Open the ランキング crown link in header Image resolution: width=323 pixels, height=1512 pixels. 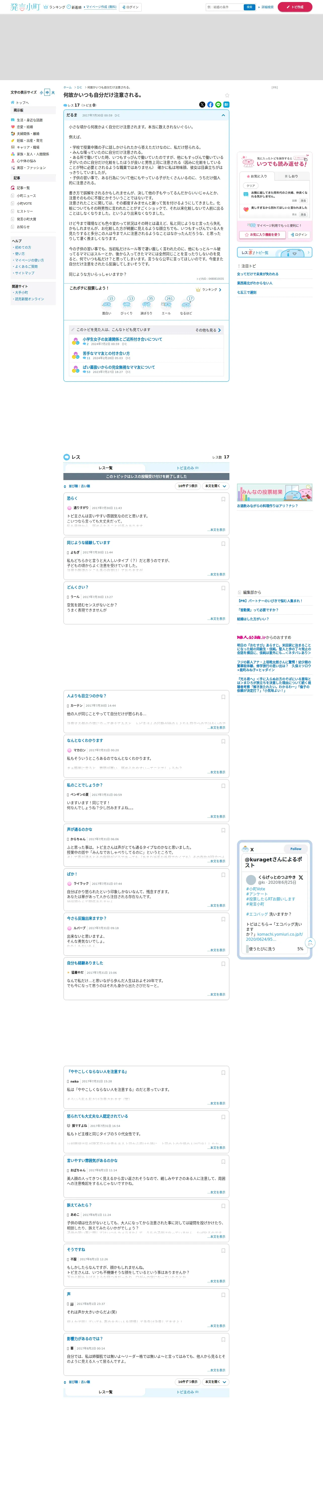55,7
